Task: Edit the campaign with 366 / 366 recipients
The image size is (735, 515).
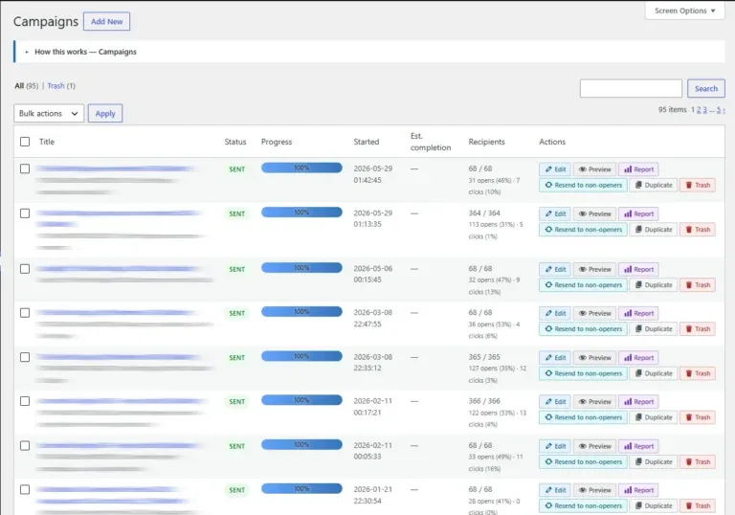Action: click(x=555, y=401)
